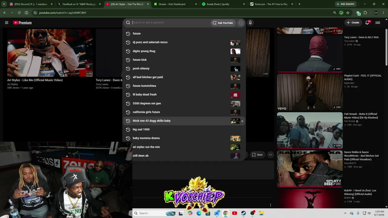Submit search with the magnifier button

241,23
